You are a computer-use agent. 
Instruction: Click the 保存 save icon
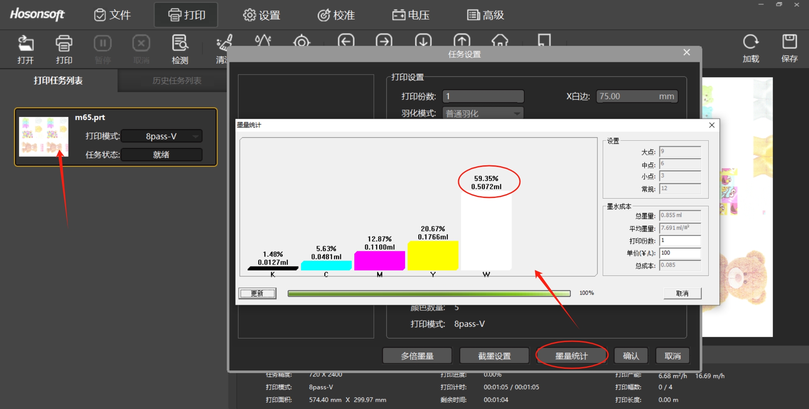(789, 42)
